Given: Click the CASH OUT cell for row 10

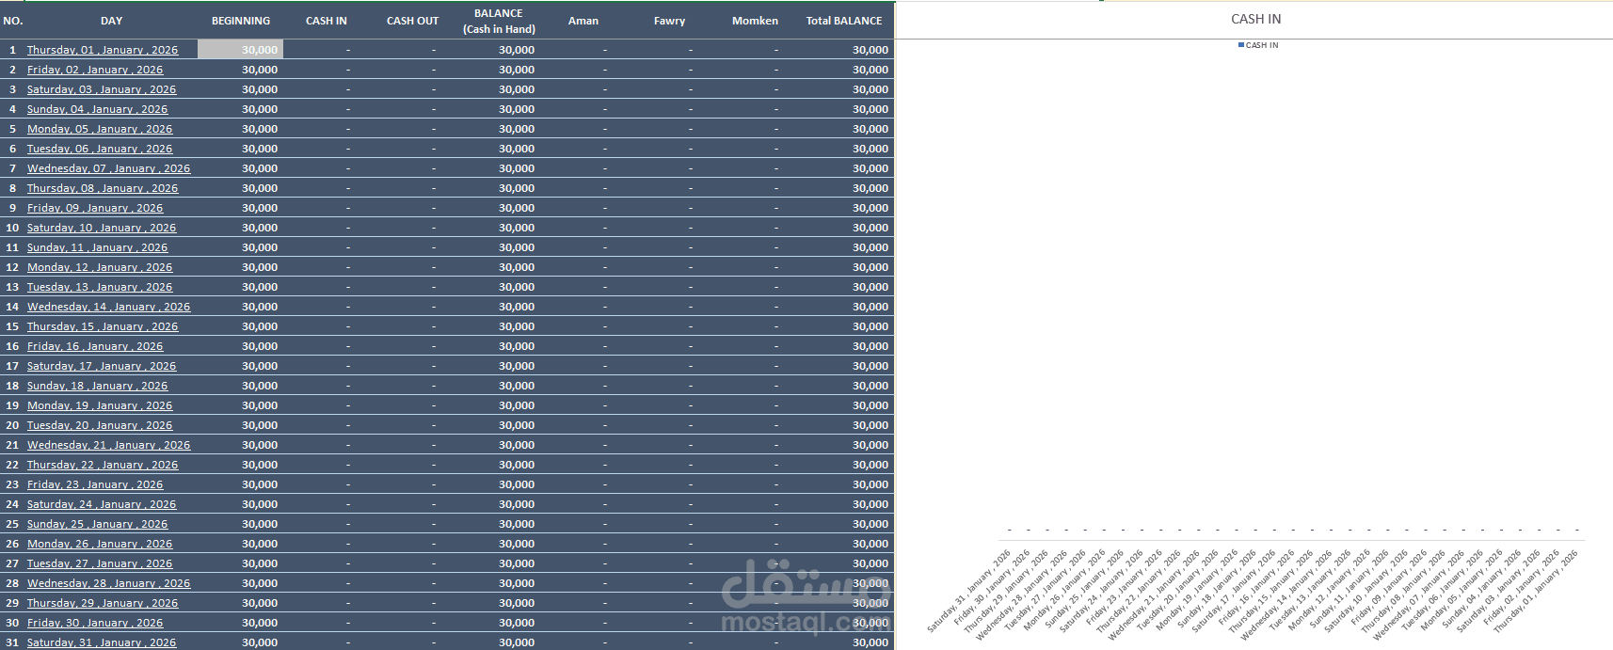Looking at the screenshot, I should point(412,228).
